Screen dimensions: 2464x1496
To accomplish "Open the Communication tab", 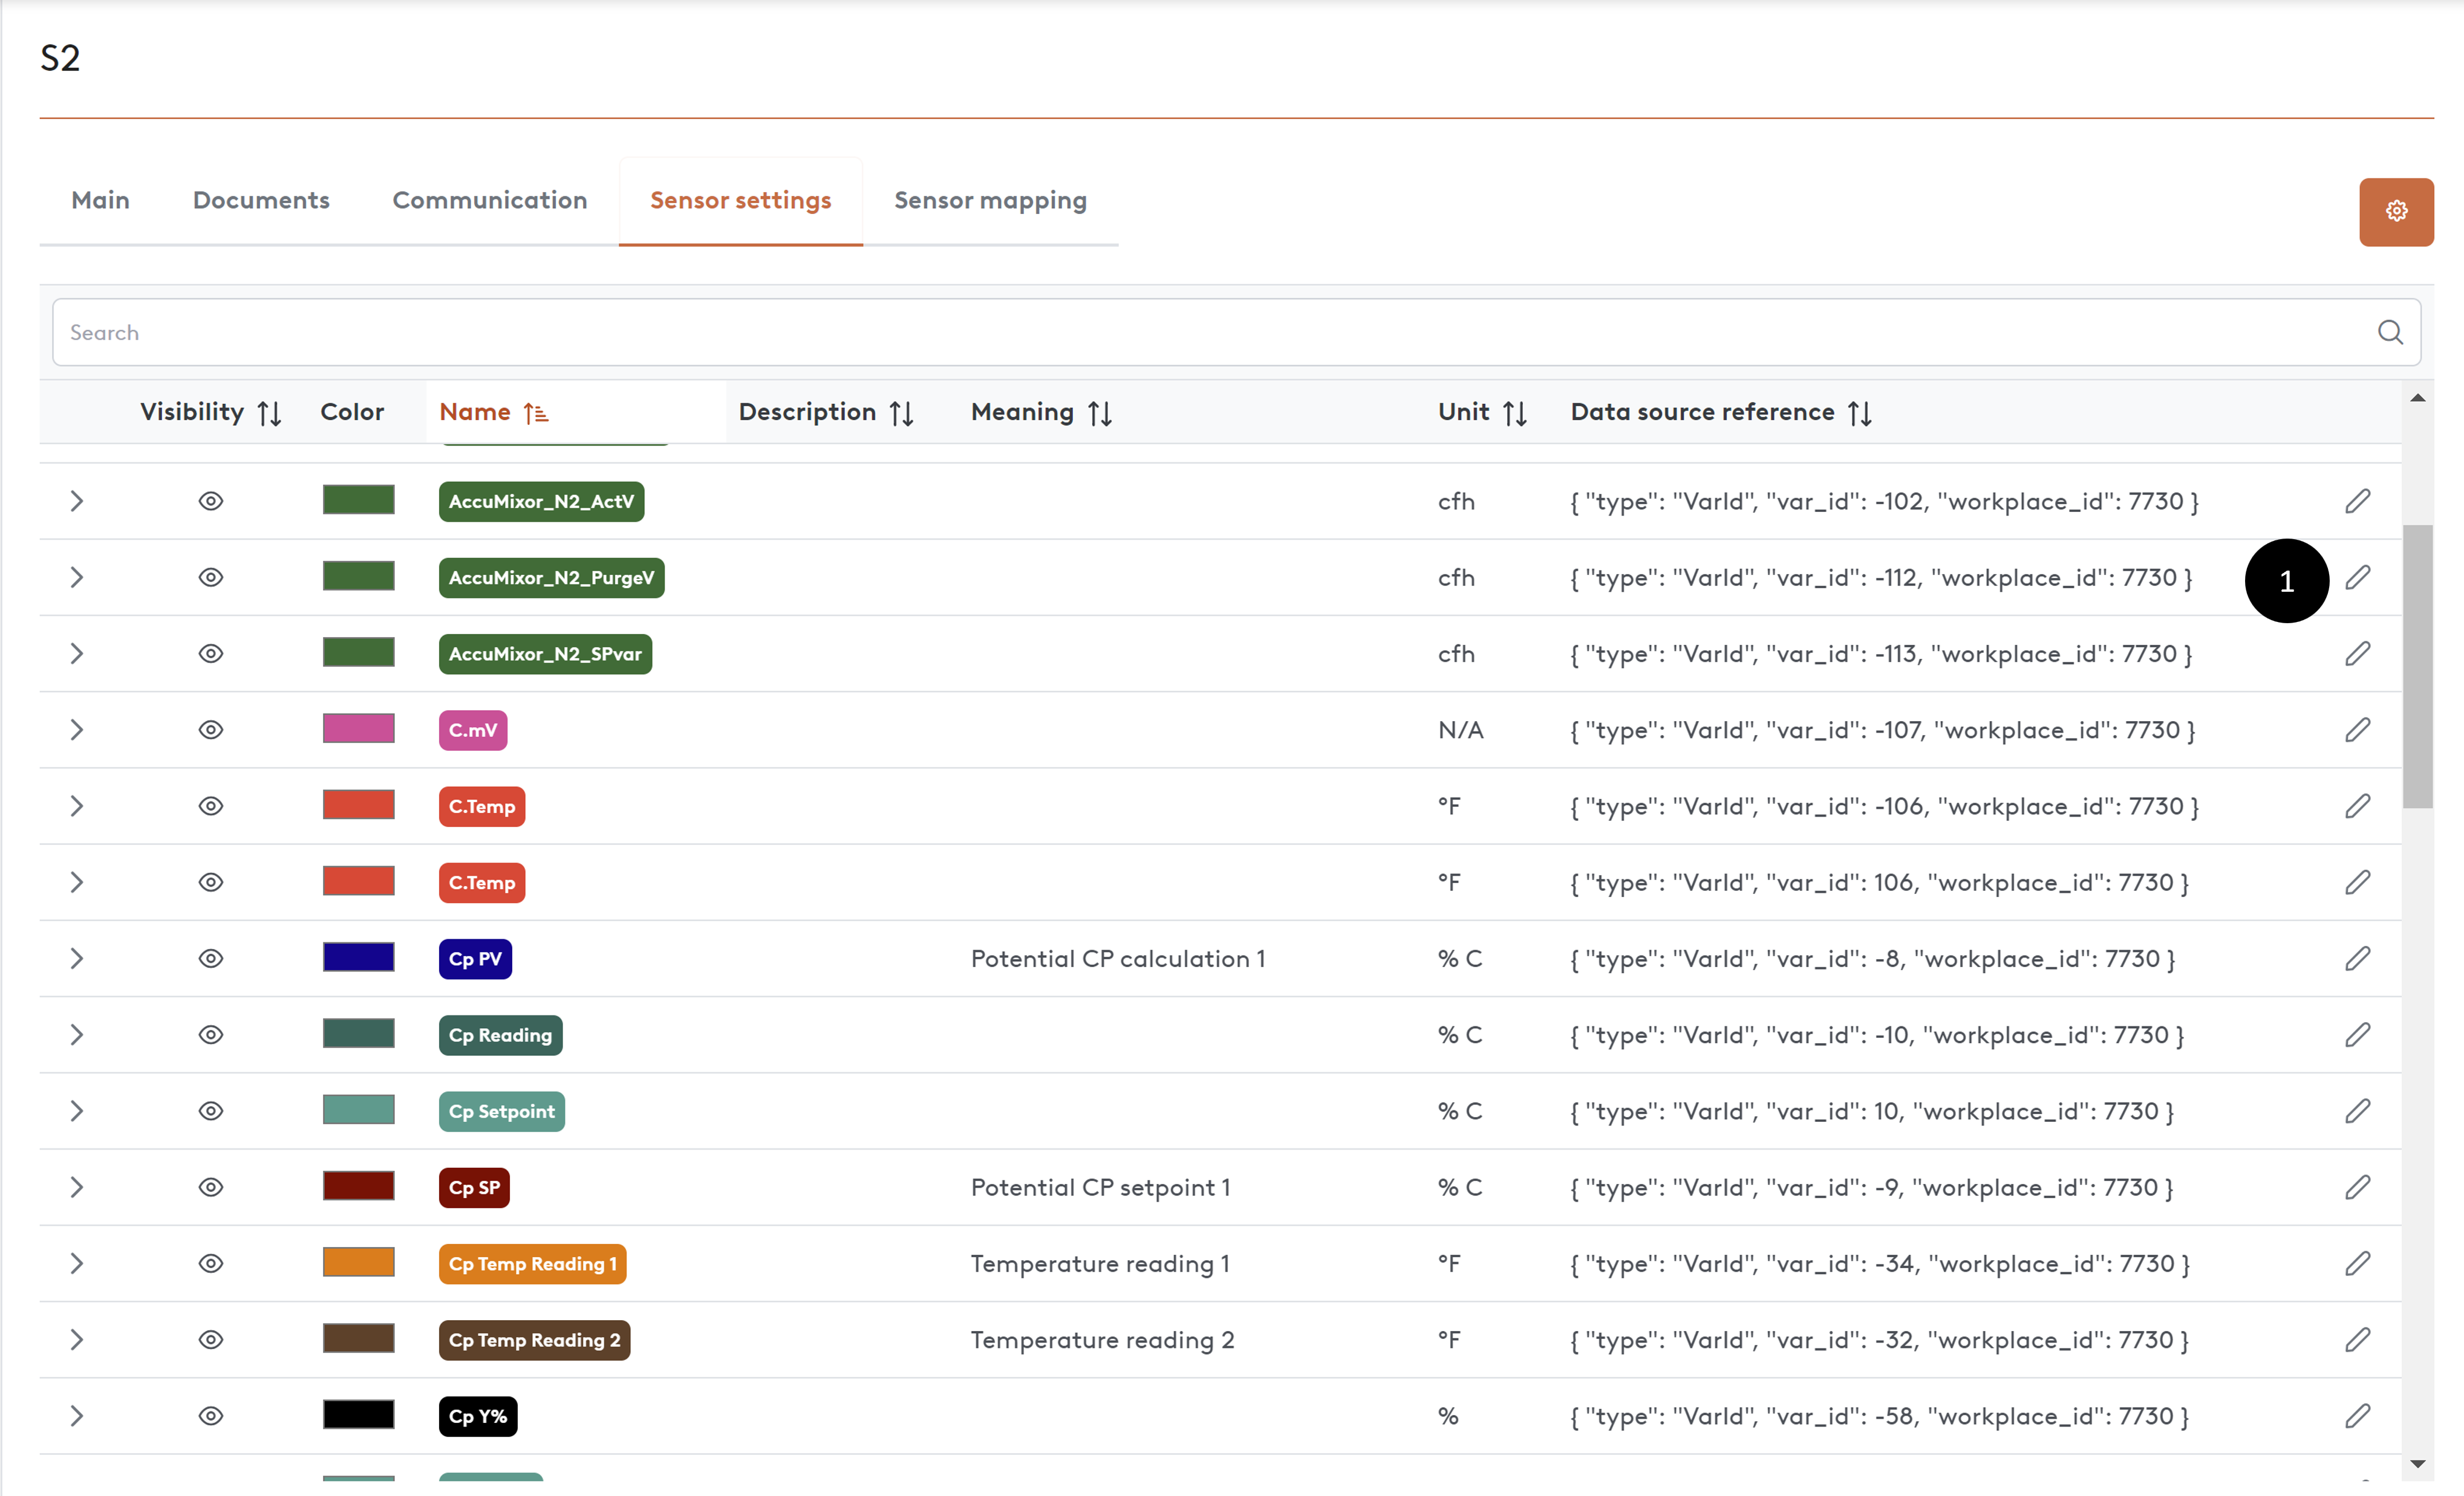I will tap(489, 201).
